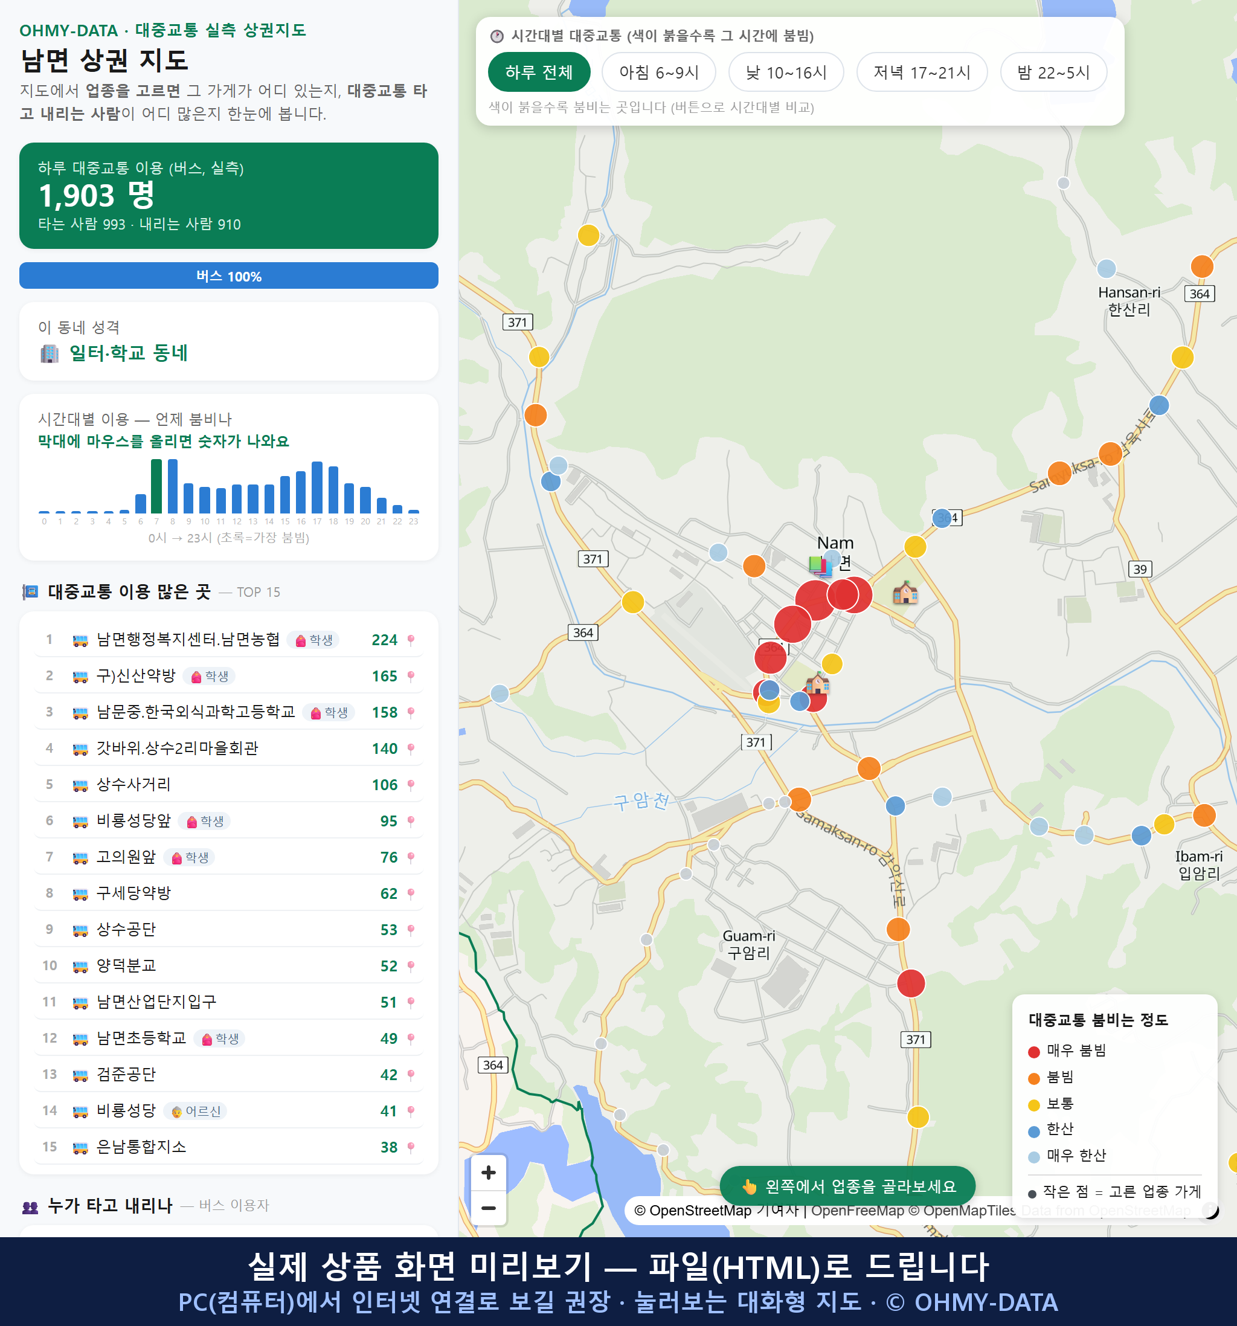Click the chart bar at hour 8

(172, 486)
